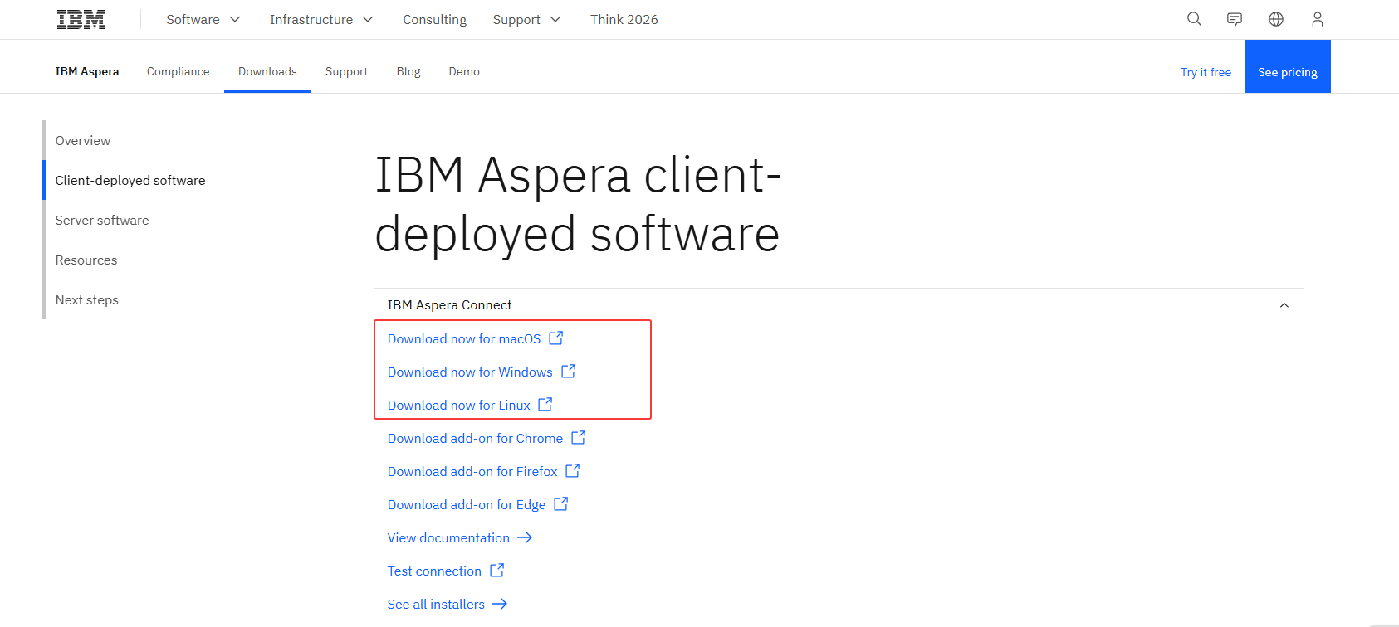Switch to the Compliance tab

click(178, 71)
